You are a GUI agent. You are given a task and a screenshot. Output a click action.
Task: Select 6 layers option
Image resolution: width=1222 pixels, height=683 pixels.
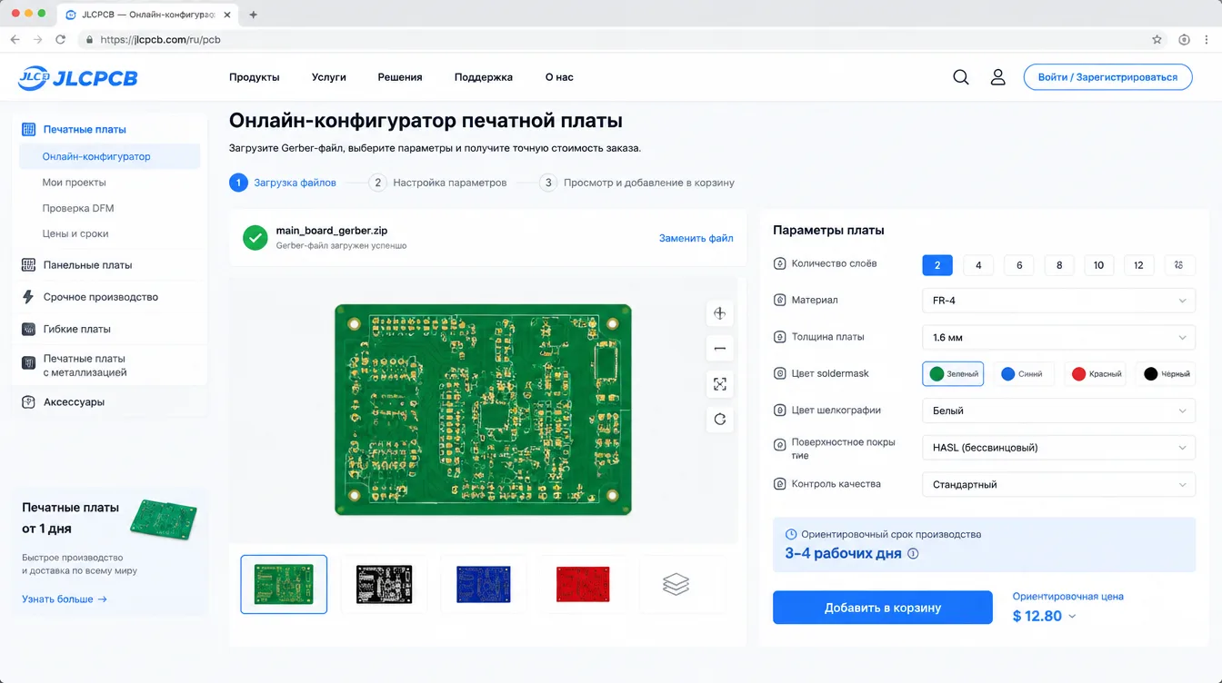pos(1019,265)
